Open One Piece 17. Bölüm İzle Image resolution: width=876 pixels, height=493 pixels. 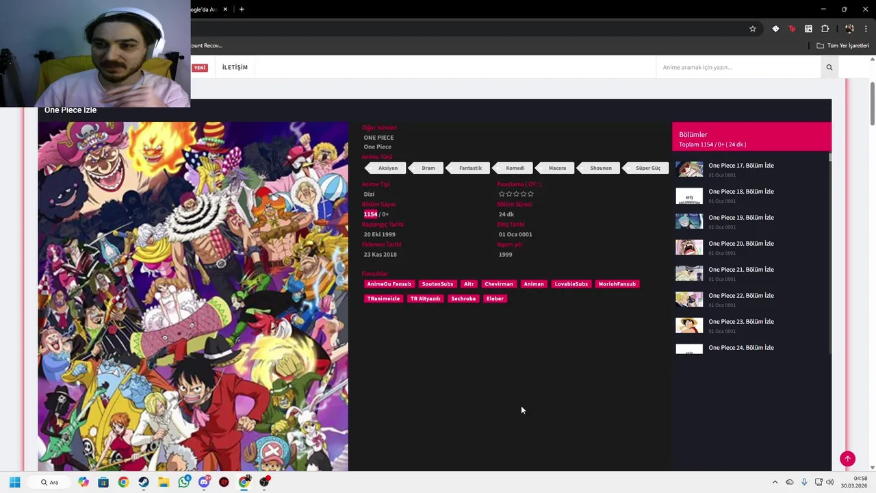point(741,166)
